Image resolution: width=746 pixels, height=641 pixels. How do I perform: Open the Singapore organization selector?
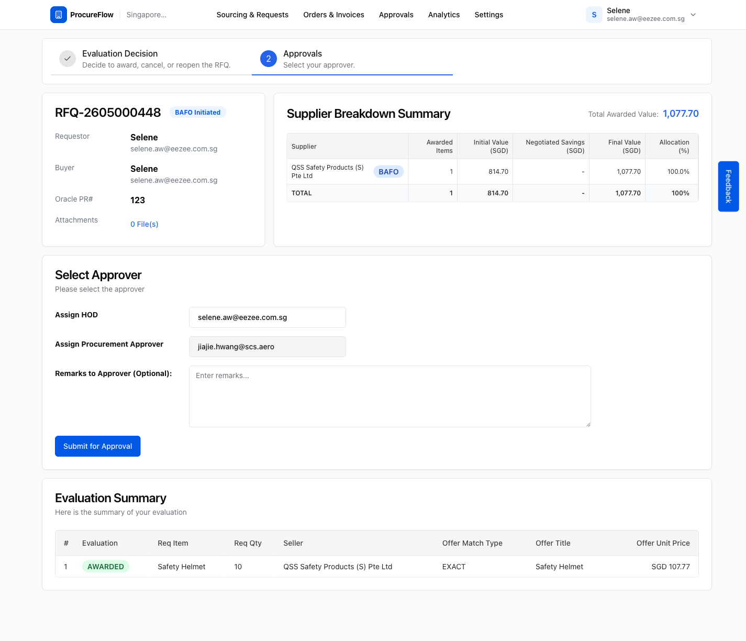click(x=147, y=15)
